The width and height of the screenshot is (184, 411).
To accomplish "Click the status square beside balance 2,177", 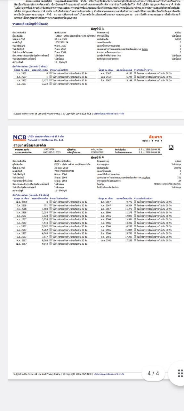I will pos(50,80).
